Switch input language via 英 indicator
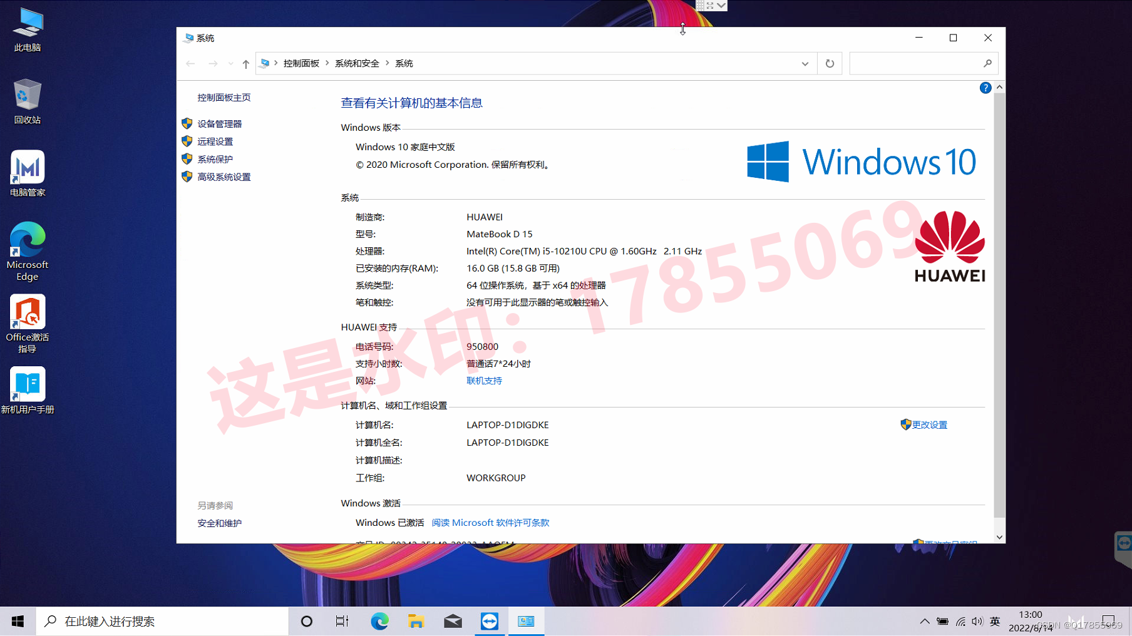The height and width of the screenshot is (636, 1132). (x=995, y=621)
